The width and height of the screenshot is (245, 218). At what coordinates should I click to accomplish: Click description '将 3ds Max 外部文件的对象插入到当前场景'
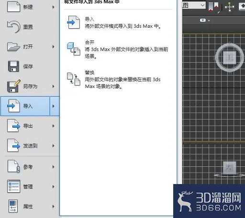(126, 53)
